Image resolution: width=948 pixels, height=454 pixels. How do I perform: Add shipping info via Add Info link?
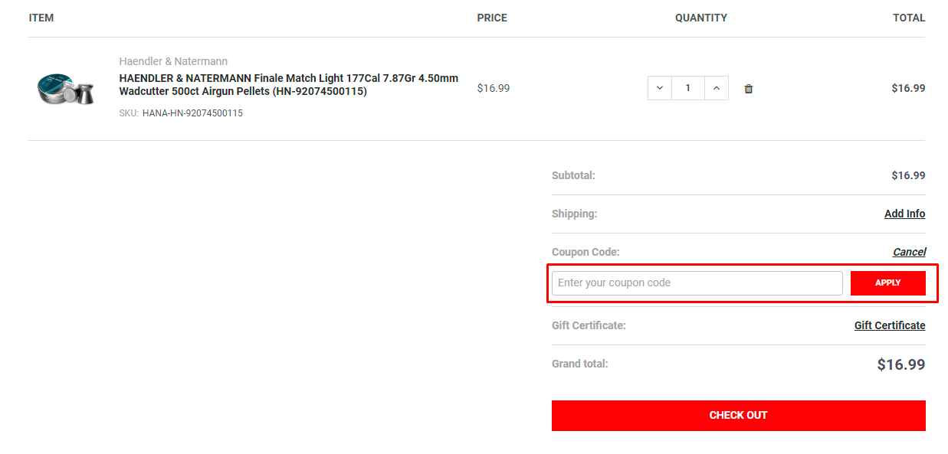(904, 214)
